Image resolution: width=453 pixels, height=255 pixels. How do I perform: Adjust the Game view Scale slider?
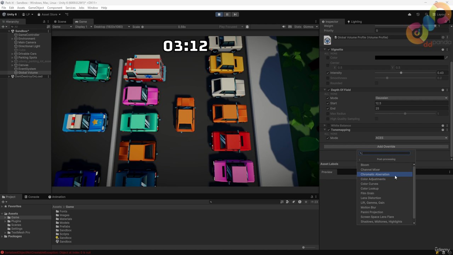coord(159,27)
